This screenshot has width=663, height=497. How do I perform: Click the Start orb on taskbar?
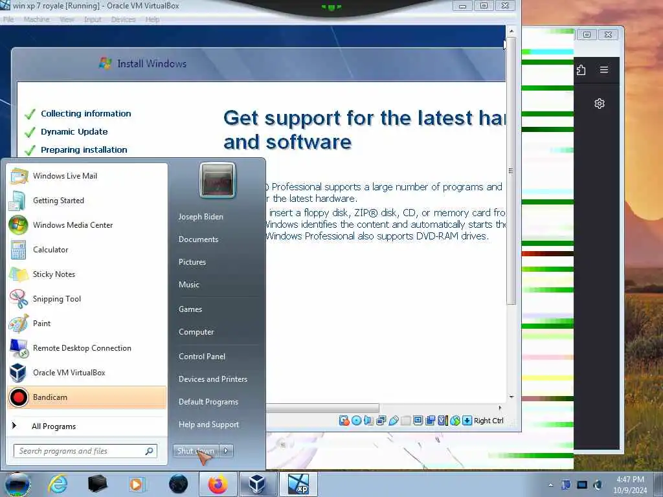point(17,484)
